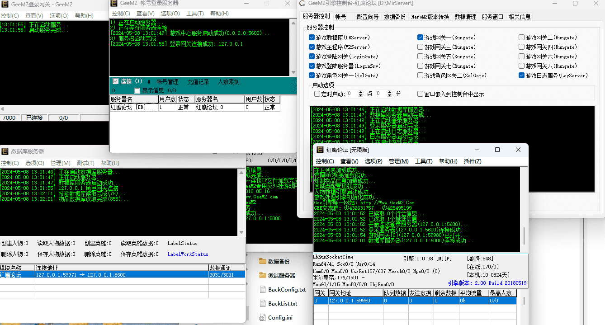Uncheck 游戏网关一(Rungate) checkbox
This screenshot has width=605, height=325.
420,38
